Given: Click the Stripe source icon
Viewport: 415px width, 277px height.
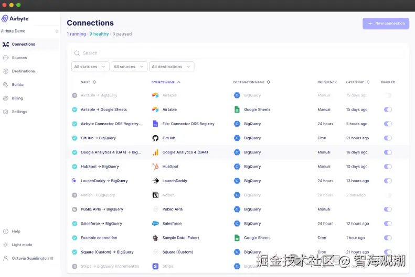Looking at the screenshot, I should tap(155, 266).
